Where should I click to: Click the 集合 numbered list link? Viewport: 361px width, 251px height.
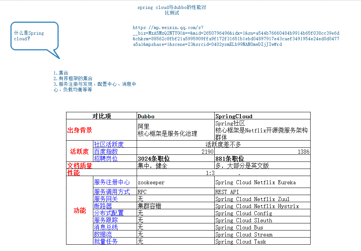[x=63, y=73]
